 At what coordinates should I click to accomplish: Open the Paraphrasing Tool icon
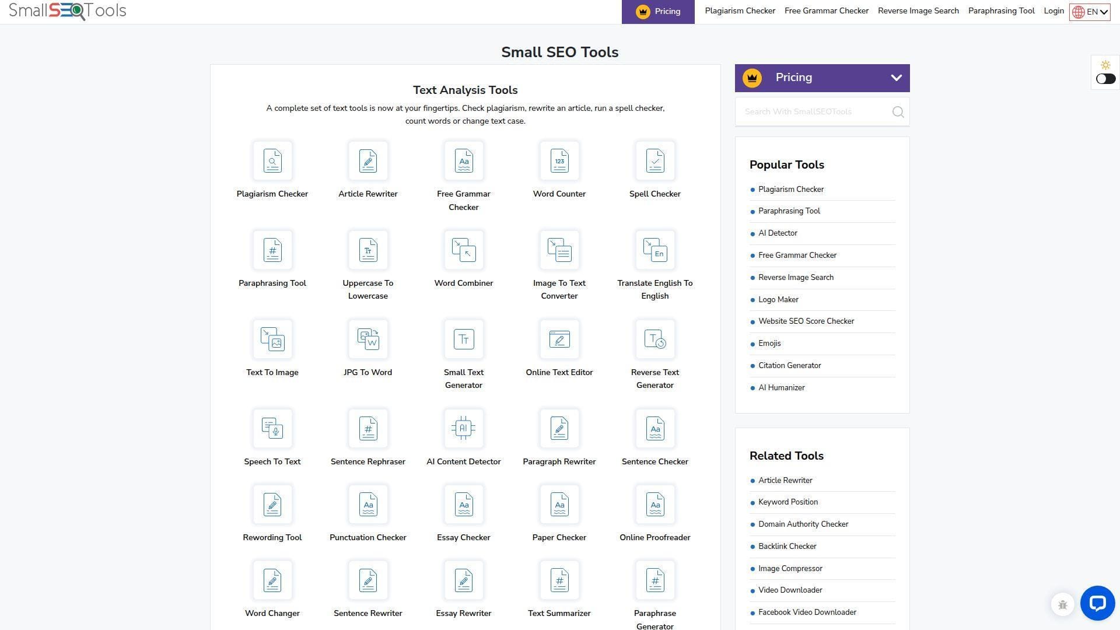pos(272,250)
